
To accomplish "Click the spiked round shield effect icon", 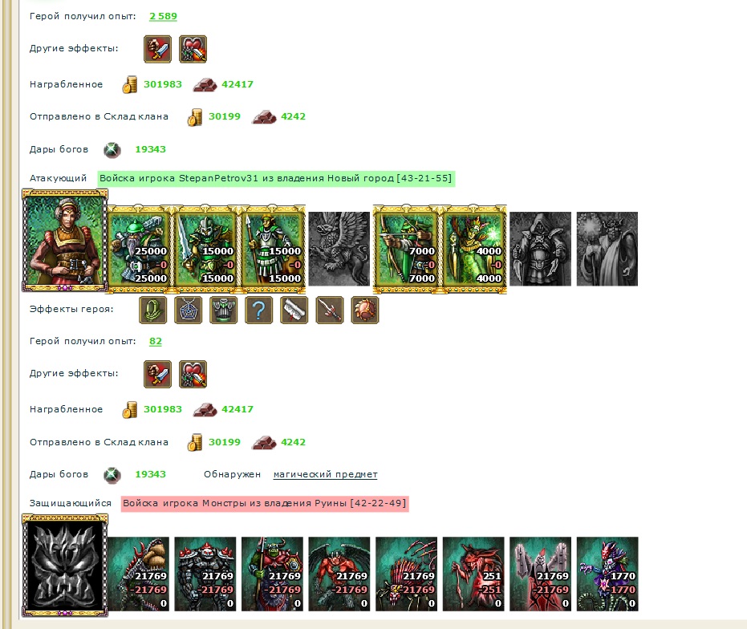I will point(365,310).
